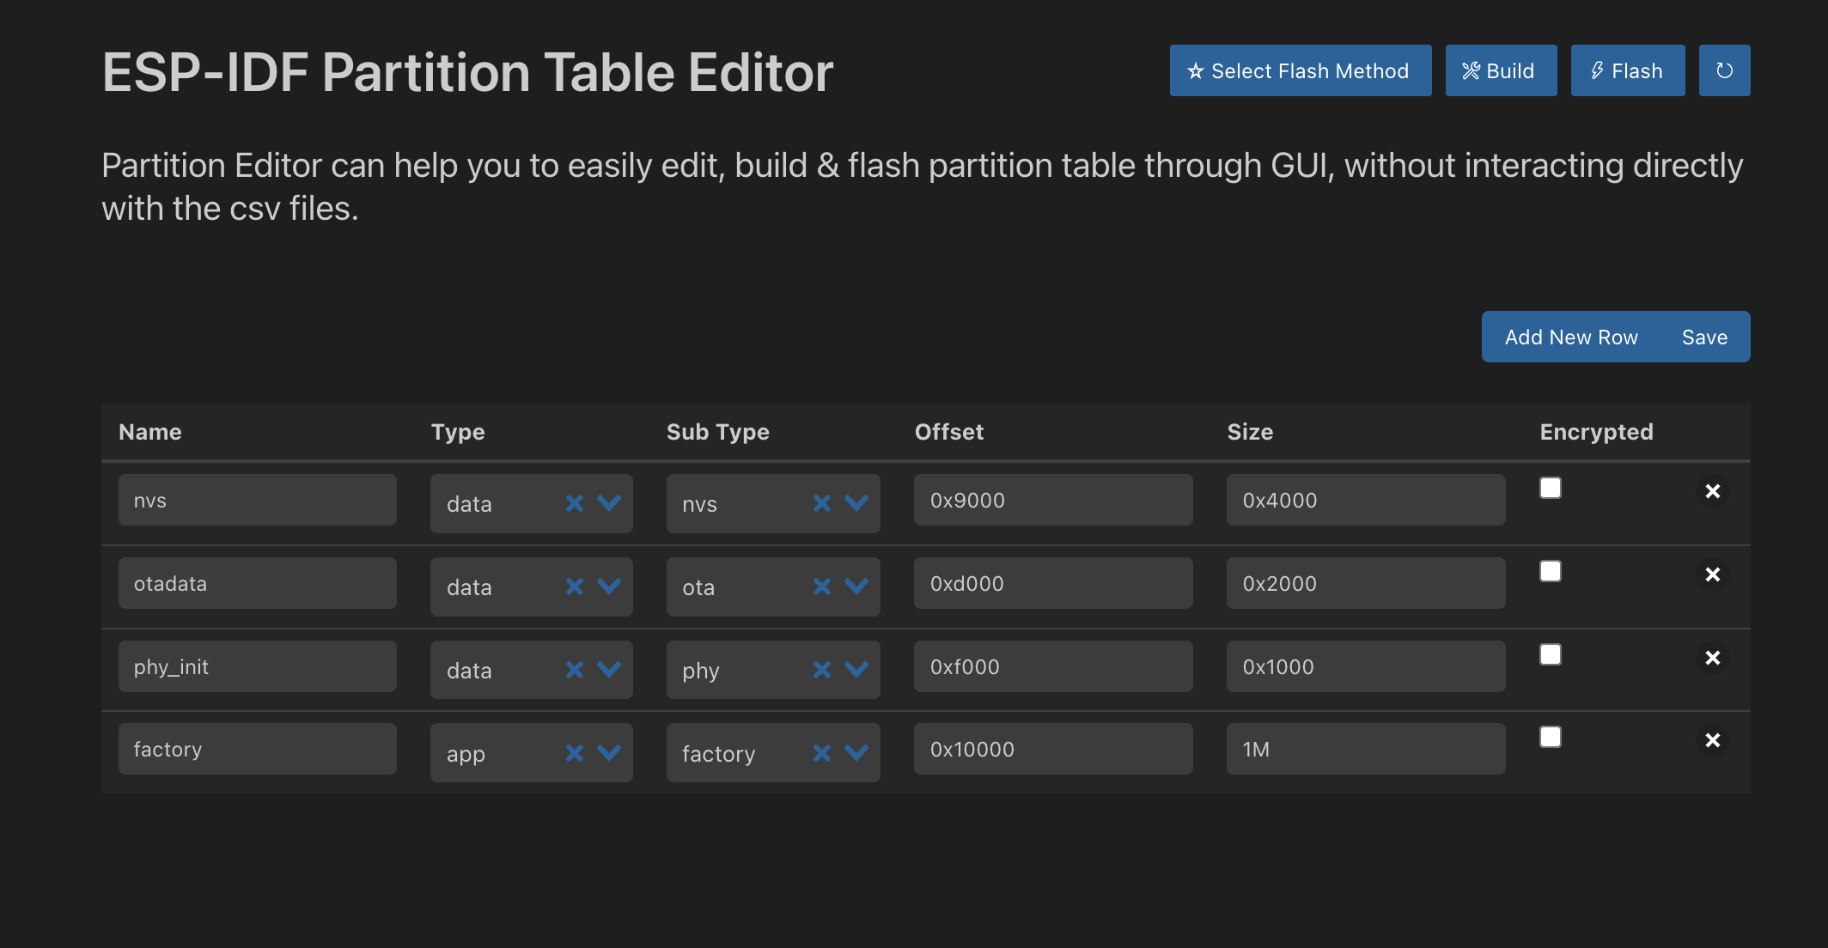Click Select Flash Method button
Viewport: 1828px width, 948px height.
tap(1301, 70)
